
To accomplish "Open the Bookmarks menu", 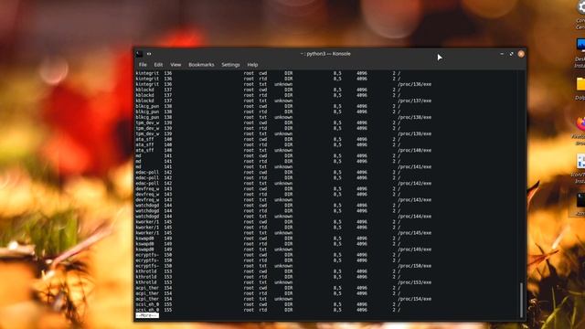I will [x=201, y=65].
